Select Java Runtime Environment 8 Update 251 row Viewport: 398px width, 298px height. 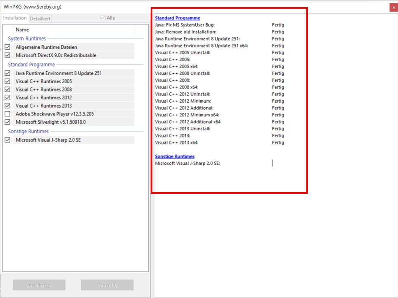pos(73,73)
